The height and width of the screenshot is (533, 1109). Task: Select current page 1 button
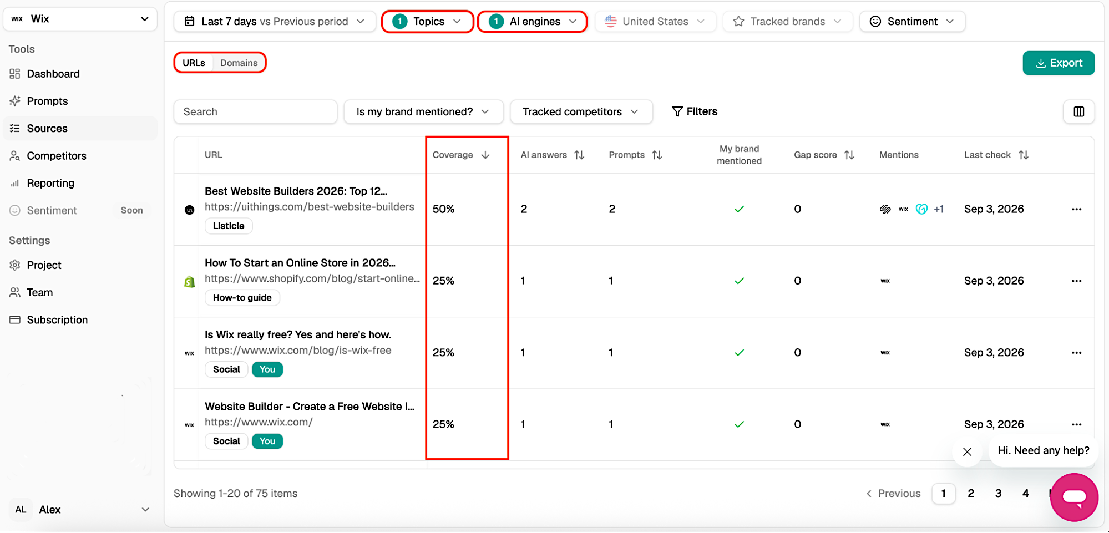[943, 493]
